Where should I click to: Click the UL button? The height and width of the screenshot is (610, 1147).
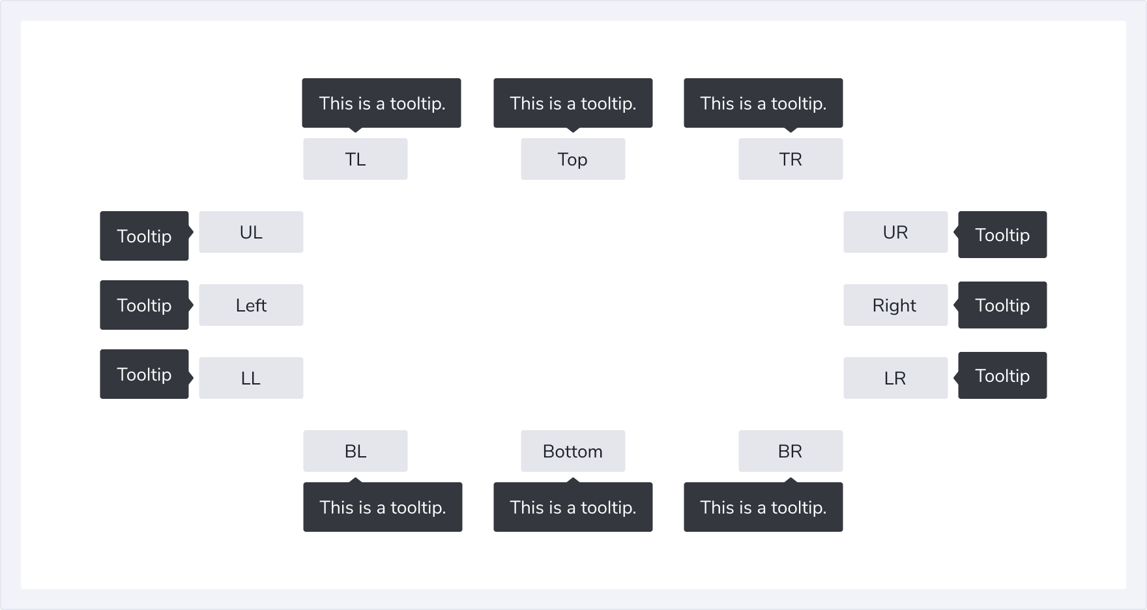click(x=251, y=232)
